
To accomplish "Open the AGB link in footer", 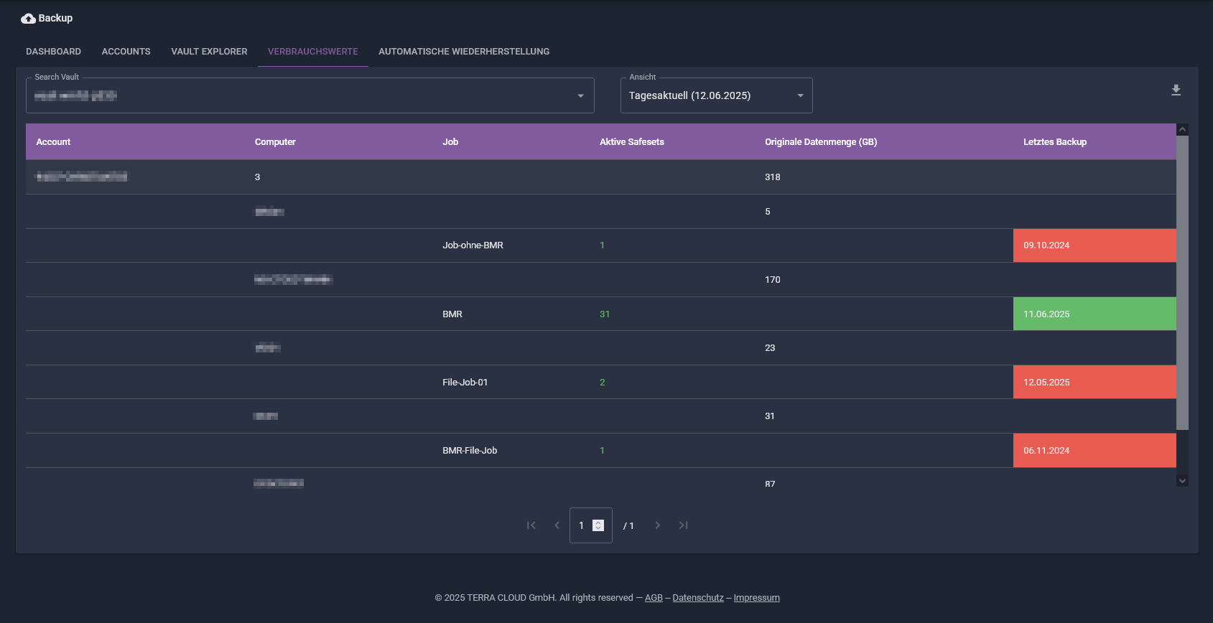I will coord(654,598).
